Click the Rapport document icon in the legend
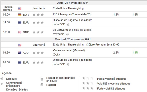 tap(42, 84)
